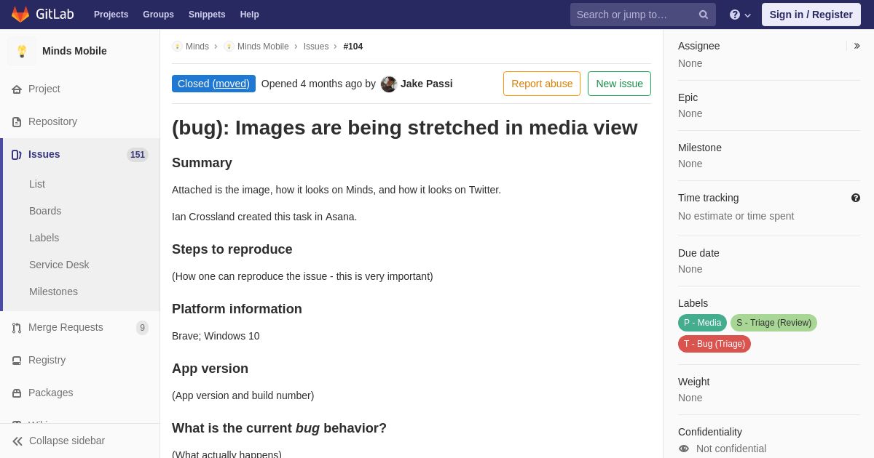The height and width of the screenshot is (458, 874).
Task: Click Minds group avatar in breadcrumb
Action: point(177,47)
